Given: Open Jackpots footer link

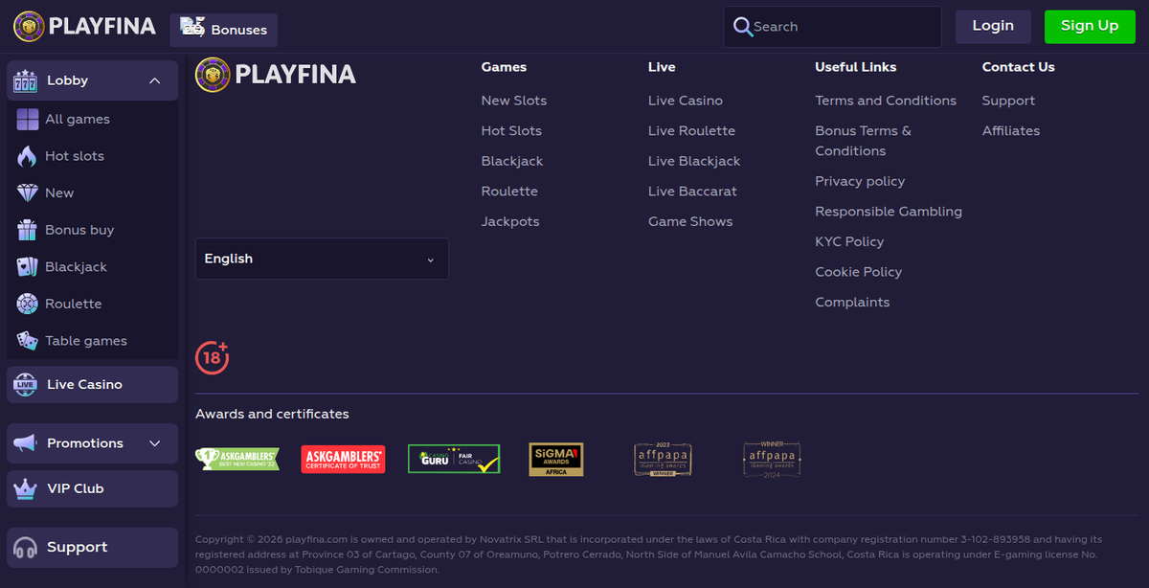Looking at the screenshot, I should 510,221.
